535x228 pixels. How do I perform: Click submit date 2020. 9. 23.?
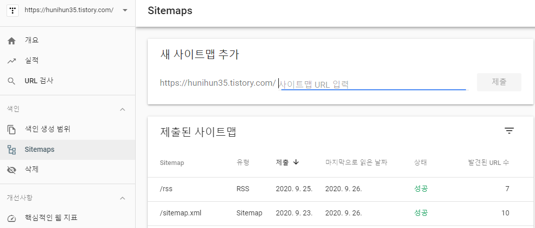click(294, 213)
